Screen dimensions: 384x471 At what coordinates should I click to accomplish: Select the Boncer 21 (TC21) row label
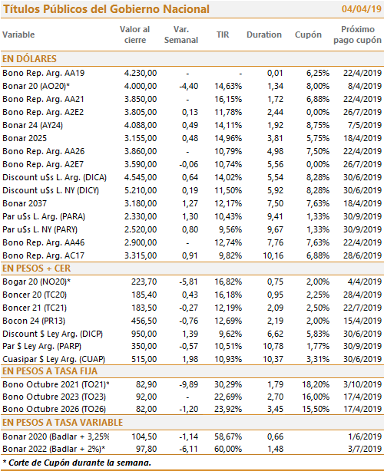coord(35,308)
